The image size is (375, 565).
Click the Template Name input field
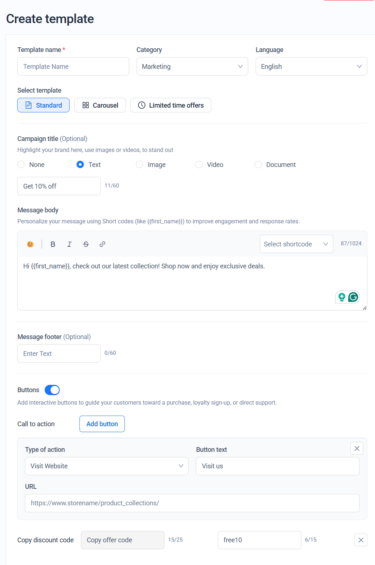coord(73,66)
